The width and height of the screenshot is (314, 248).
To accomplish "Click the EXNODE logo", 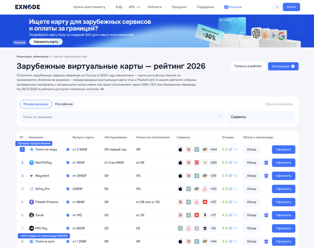I will click(x=28, y=7).
